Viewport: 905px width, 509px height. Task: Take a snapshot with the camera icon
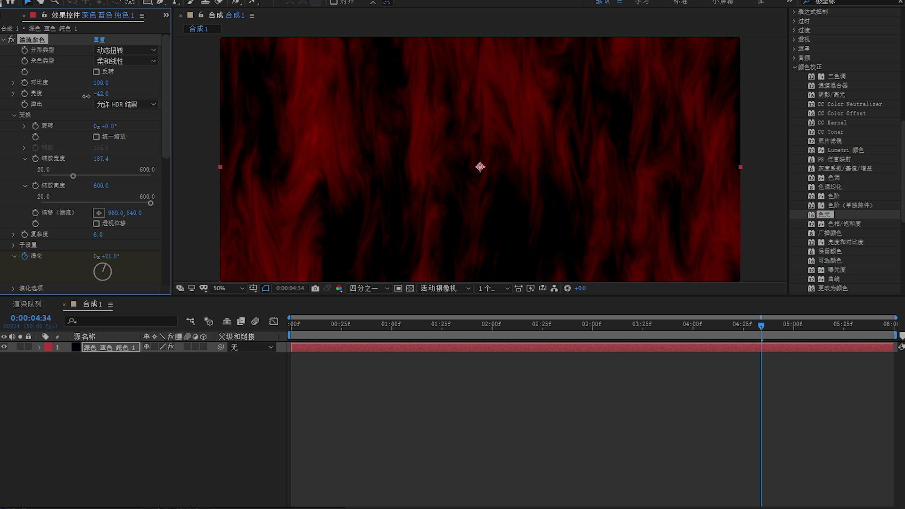(315, 288)
